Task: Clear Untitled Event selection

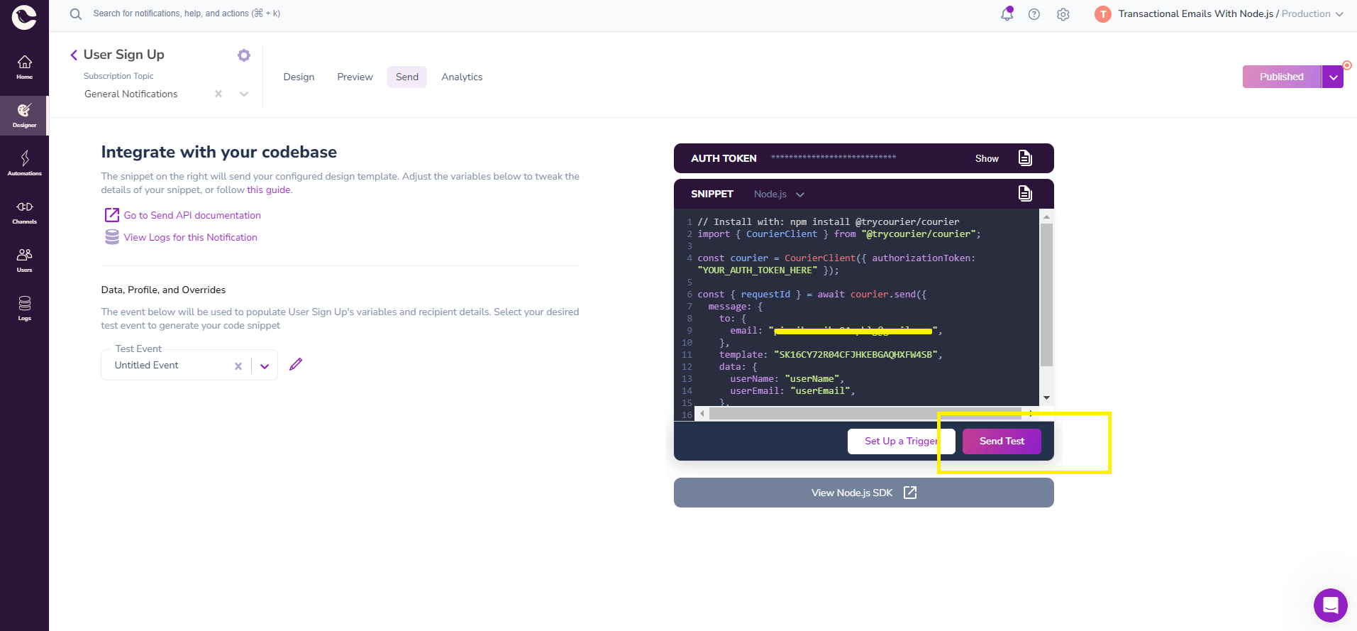Action: [238, 366]
